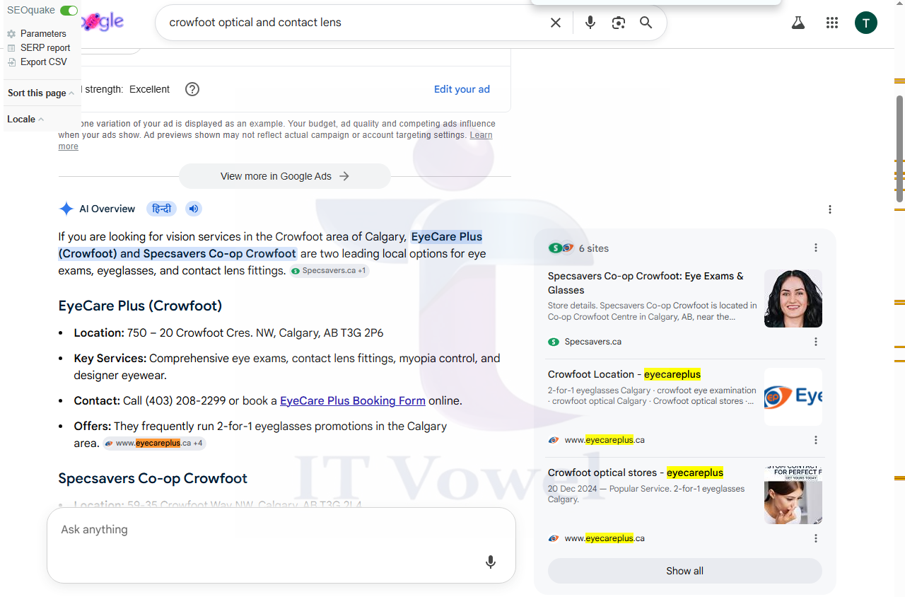Open the EyeCare Plus logo thumbnail

pyautogui.click(x=793, y=397)
